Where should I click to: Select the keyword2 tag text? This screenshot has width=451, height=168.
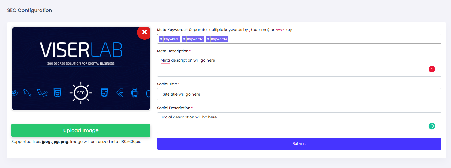(x=195, y=39)
